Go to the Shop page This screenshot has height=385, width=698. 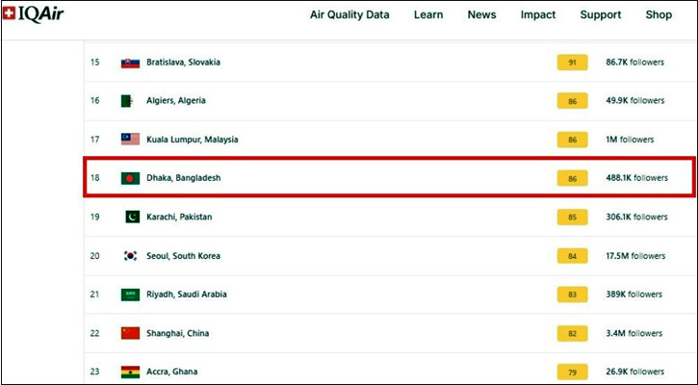coord(659,14)
